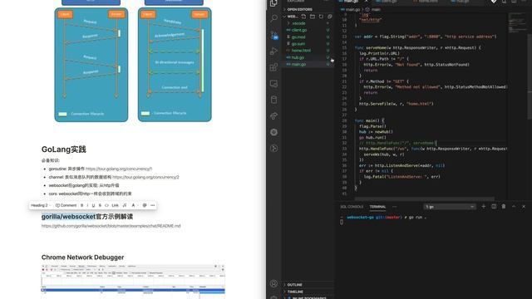Open the text color A option
The image size is (532, 299).
133,205
